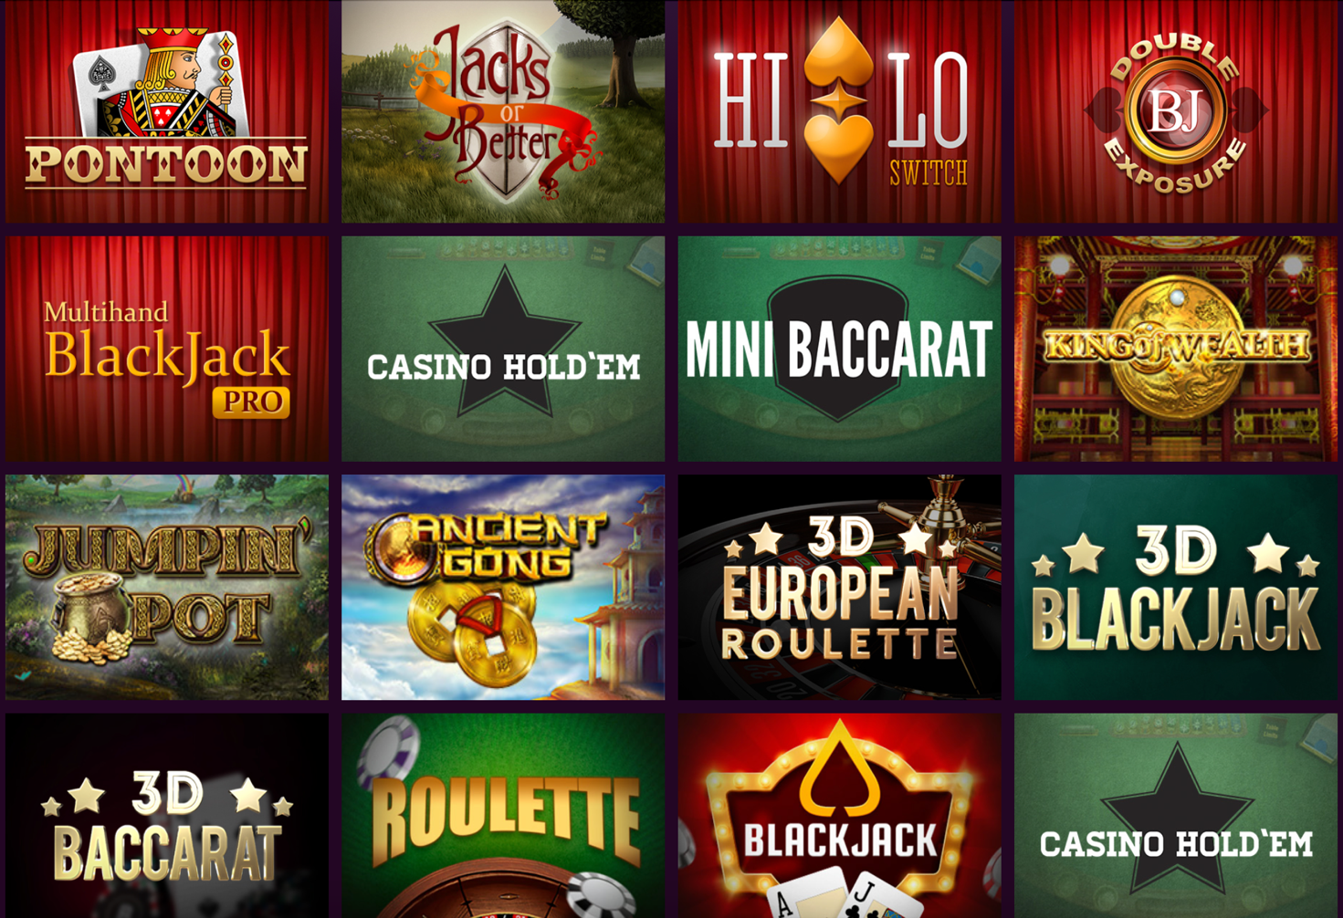Launch Jacks or Better video poker
This screenshot has width=1343, height=918.
coord(503,111)
